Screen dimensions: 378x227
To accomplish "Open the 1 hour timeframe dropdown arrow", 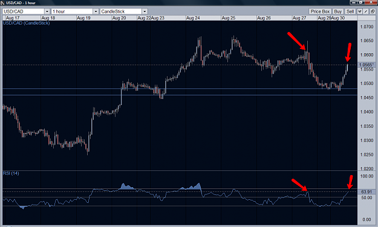I will coord(96,11).
